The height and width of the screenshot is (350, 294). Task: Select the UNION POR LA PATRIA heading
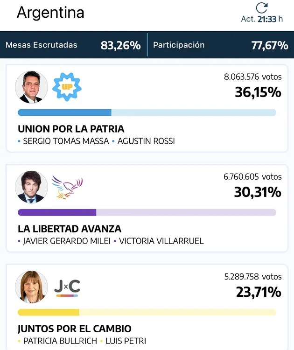[71, 129]
